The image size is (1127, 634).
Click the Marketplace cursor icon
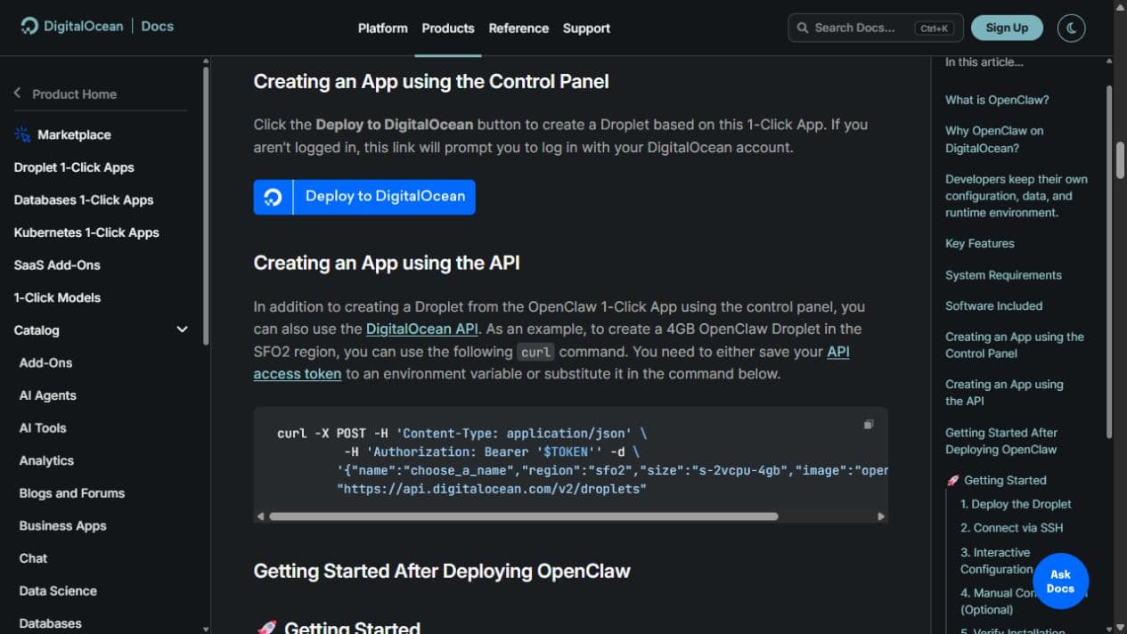point(22,134)
